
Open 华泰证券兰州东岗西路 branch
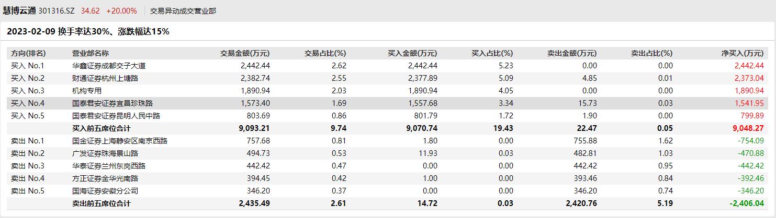click(109, 166)
